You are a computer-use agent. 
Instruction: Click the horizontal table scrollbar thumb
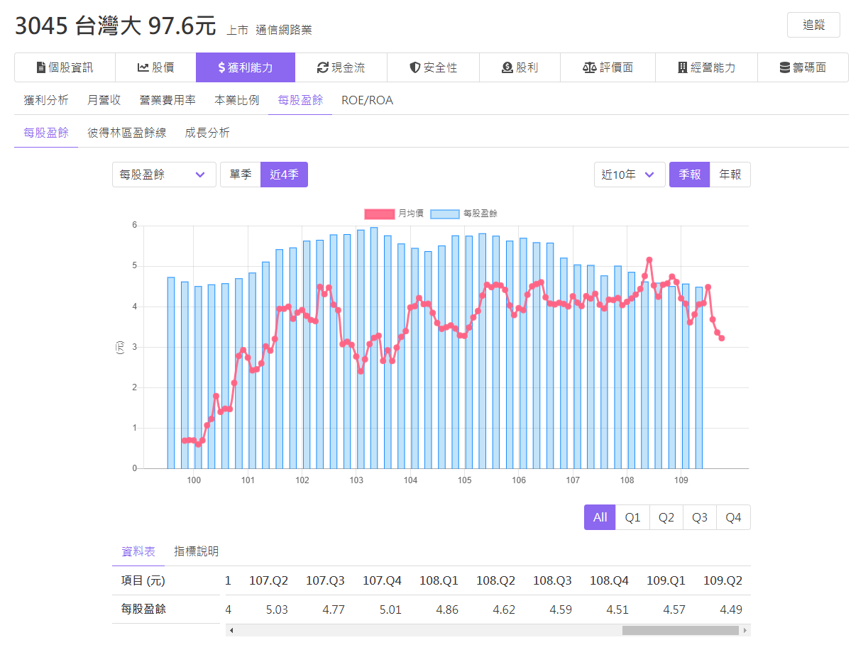pyautogui.click(x=681, y=630)
